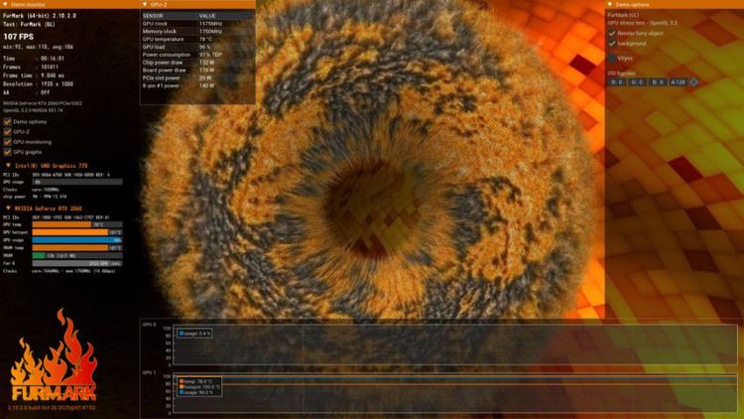Toggle the background checkbox
744x419 pixels.
tap(611, 44)
